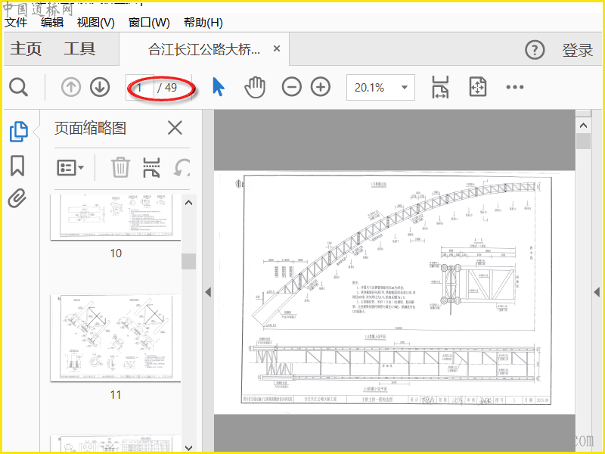Screen dimensions: 605x454
Task: Click document scroll up arrow
Action: pos(583,126)
